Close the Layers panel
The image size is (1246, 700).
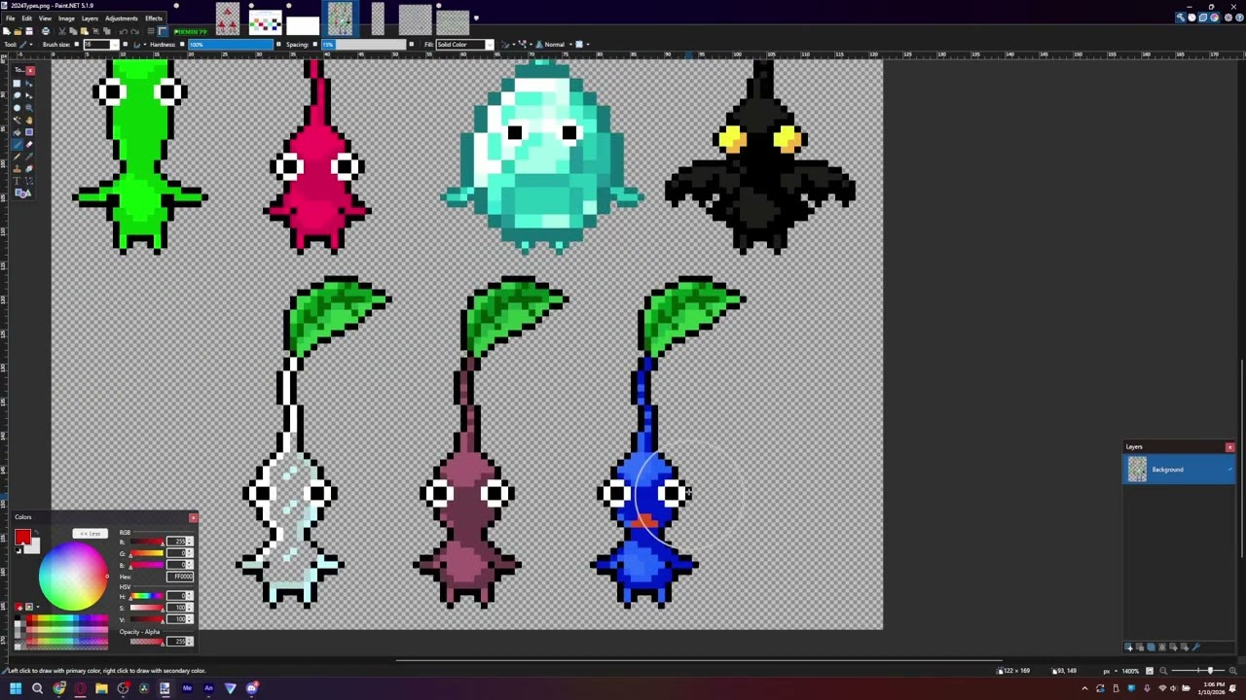[x=1229, y=447]
